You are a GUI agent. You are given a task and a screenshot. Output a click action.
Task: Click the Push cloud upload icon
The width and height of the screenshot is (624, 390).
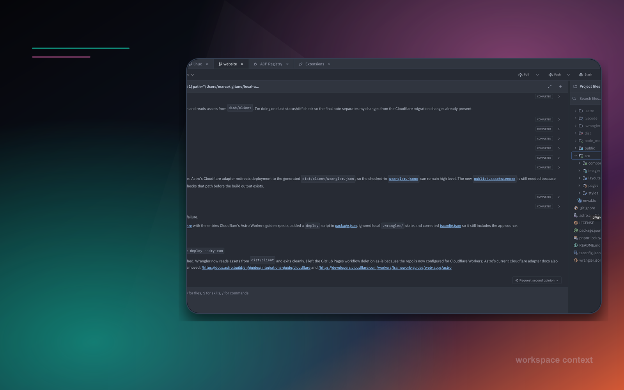(550, 75)
